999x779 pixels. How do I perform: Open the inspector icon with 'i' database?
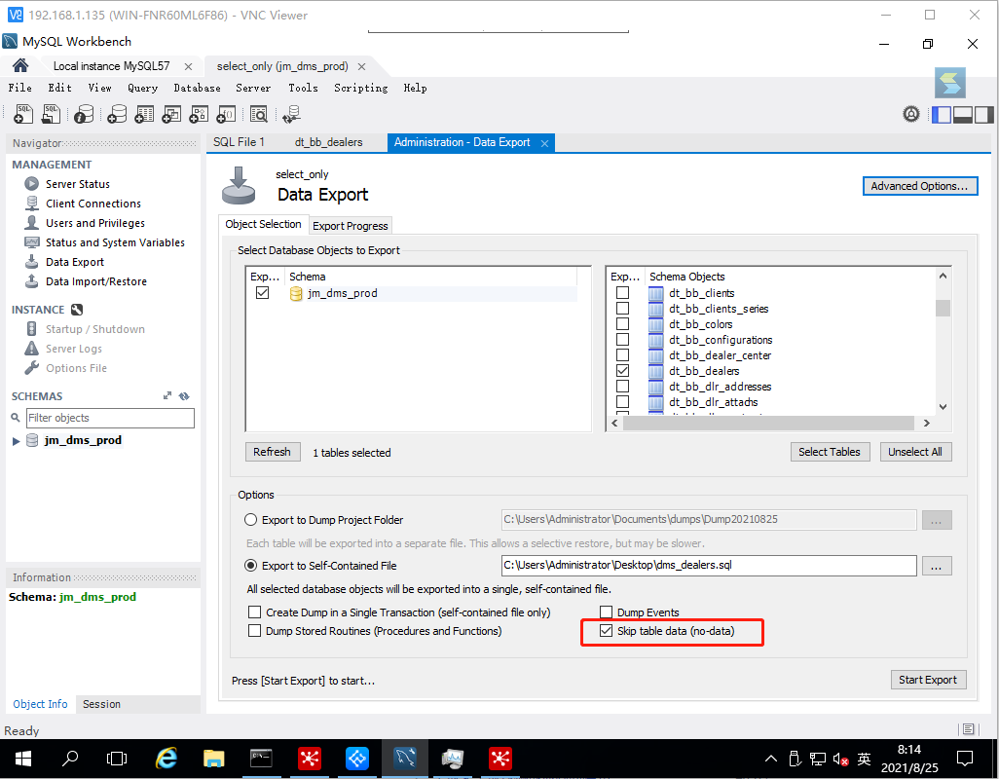(84, 114)
